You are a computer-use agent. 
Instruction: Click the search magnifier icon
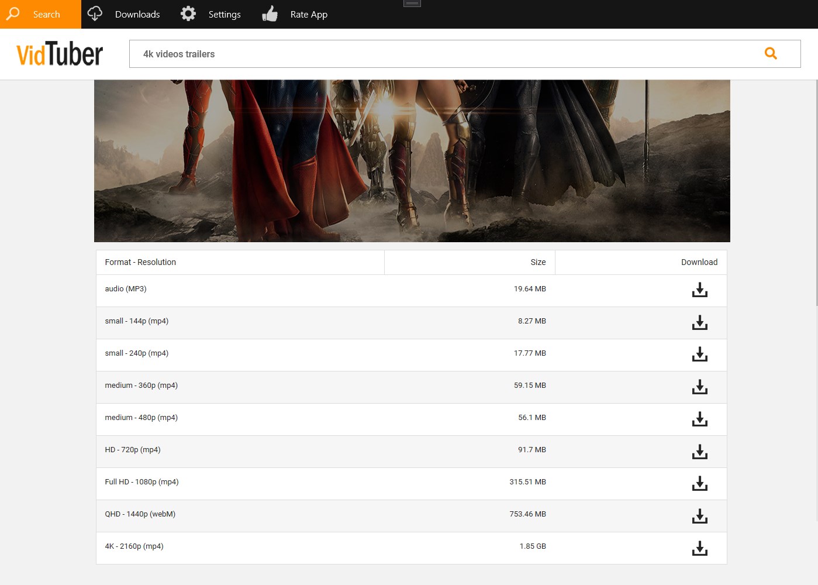pos(771,53)
